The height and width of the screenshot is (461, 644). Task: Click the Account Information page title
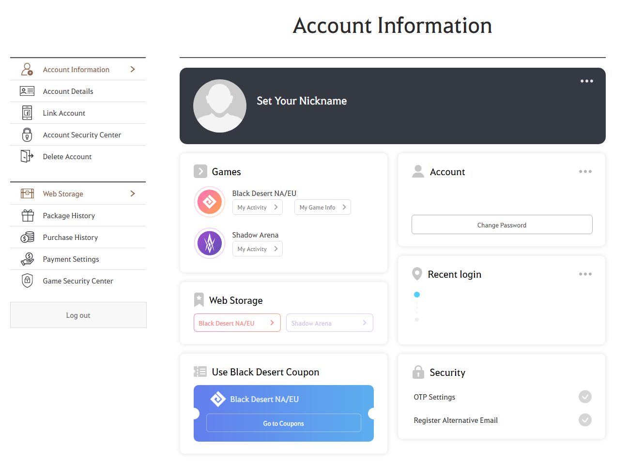[392, 25]
